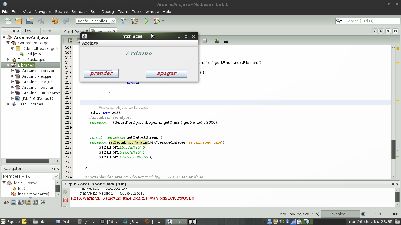Toggle alphabetical sort in Navigator
This screenshot has height=225, width=401.
pos(35,202)
